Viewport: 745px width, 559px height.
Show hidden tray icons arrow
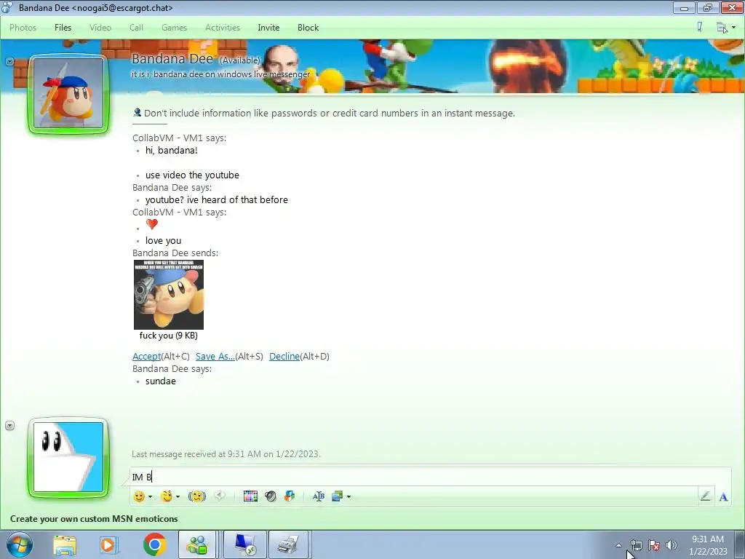pyautogui.click(x=618, y=545)
